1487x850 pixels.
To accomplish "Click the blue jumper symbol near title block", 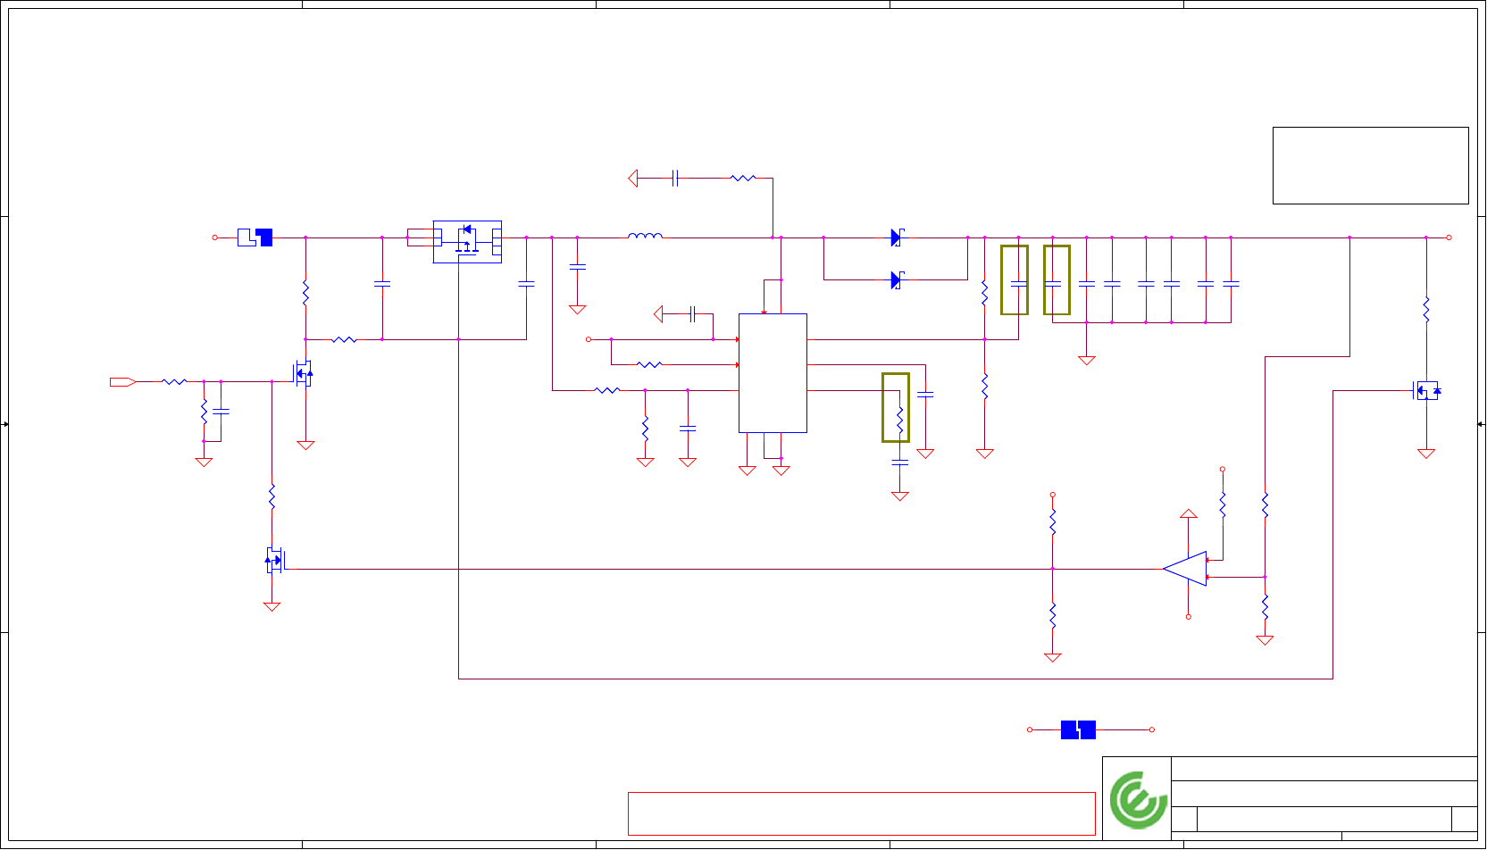I will pyautogui.click(x=1078, y=729).
